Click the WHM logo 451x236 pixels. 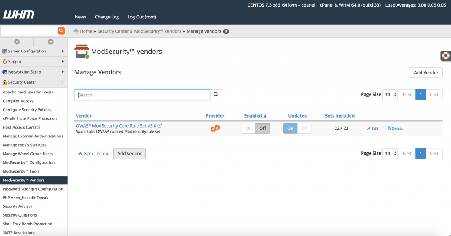pos(18,15)
